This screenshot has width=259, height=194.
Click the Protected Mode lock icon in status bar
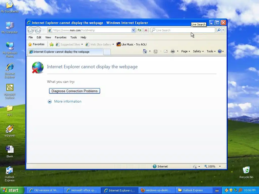tap(195, 167)
